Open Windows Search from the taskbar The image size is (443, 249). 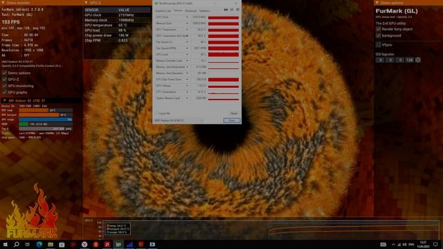17,244
